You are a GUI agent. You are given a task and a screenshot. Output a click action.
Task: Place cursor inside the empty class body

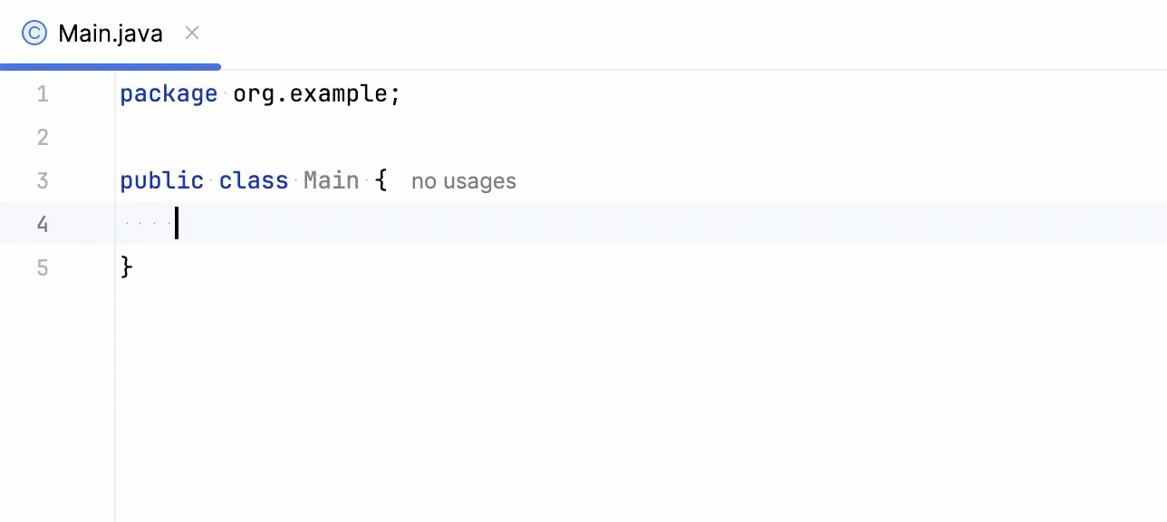point(177,224)
